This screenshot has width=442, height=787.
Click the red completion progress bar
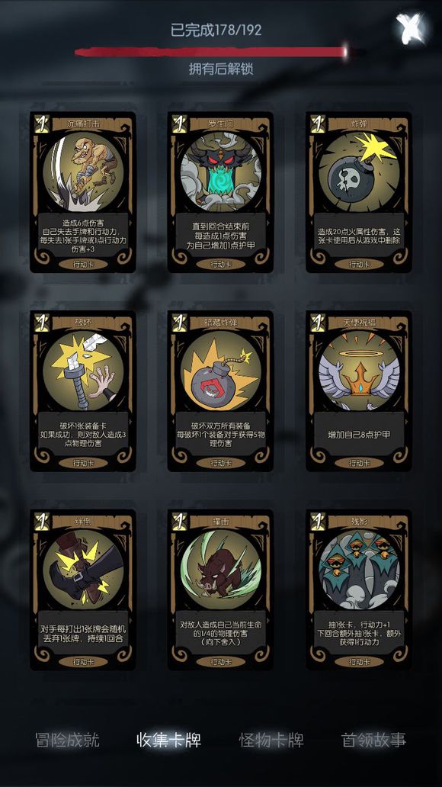coord(211,52)
